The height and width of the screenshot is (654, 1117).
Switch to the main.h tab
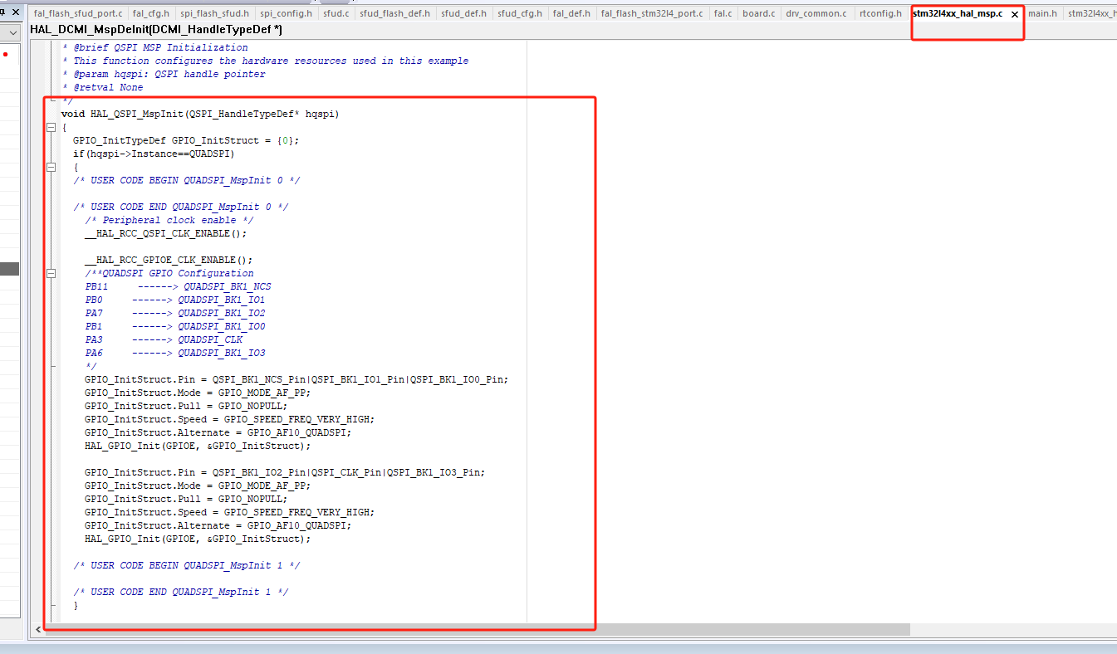tap(1043, 13)
